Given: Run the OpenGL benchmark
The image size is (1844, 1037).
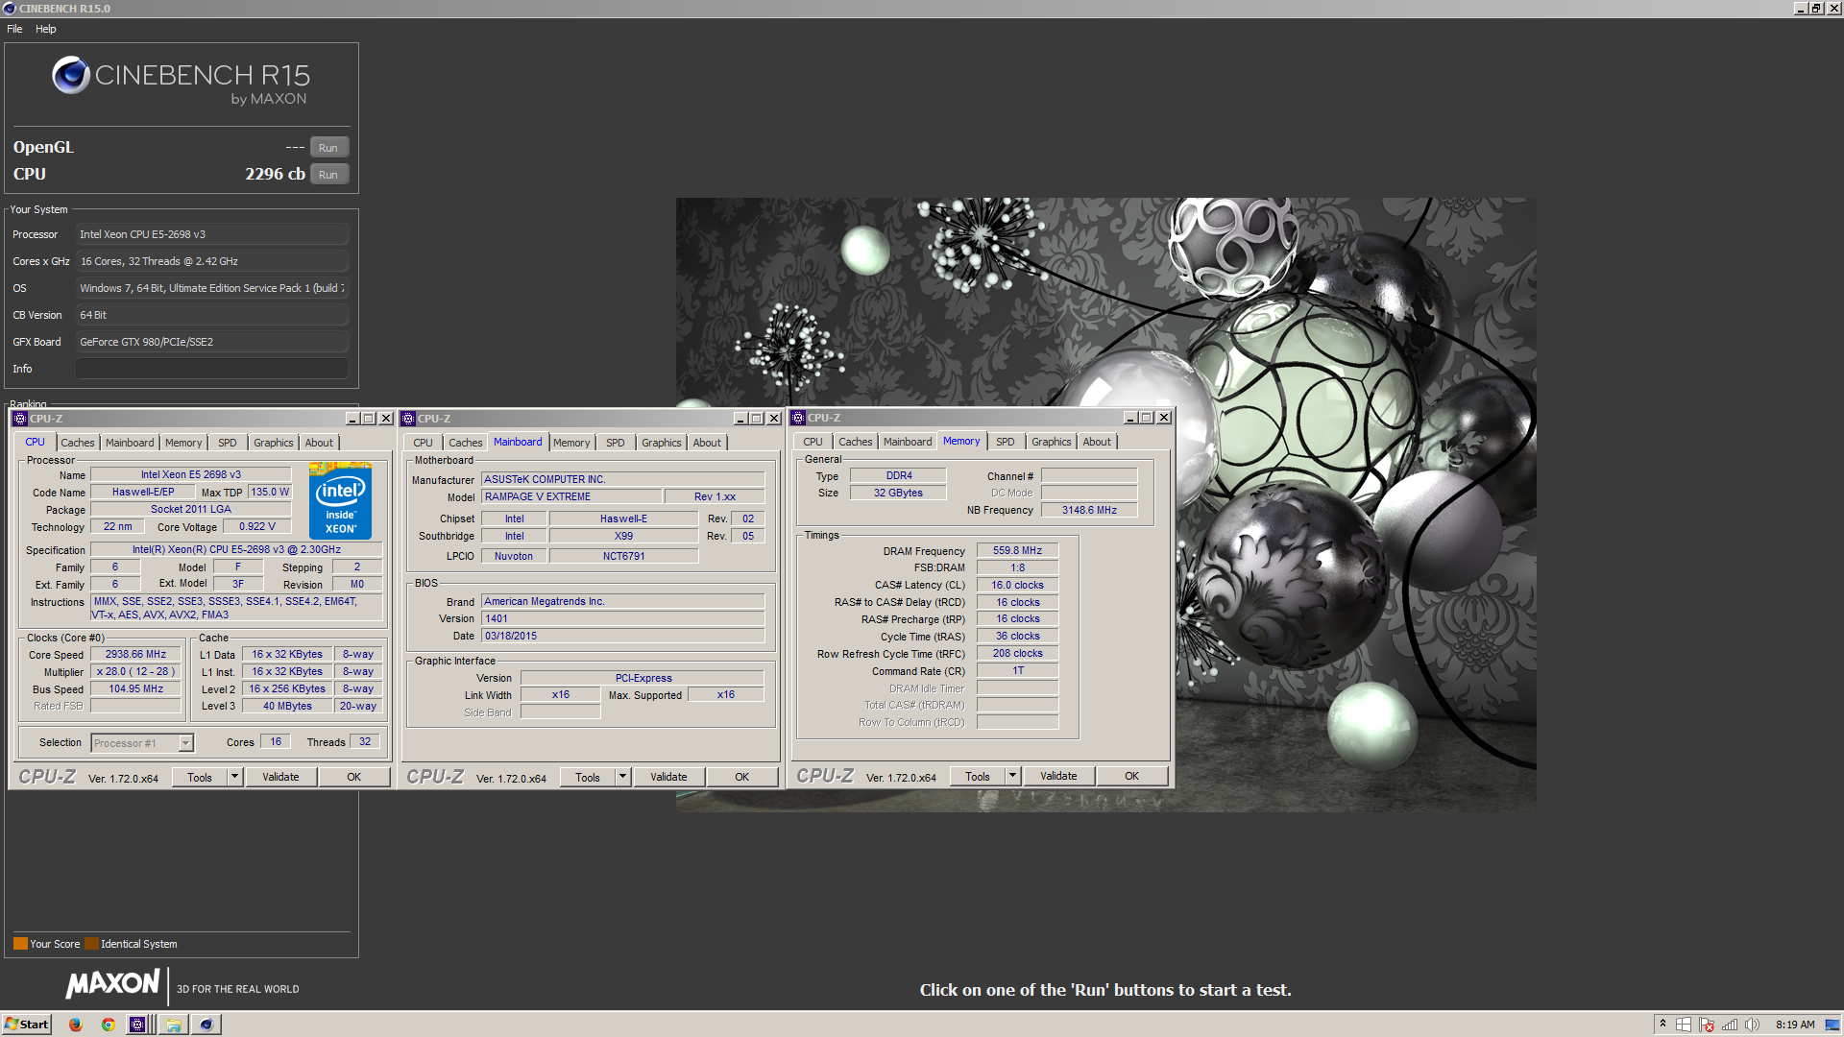Looking at the screenshot, I should point(328,148).
